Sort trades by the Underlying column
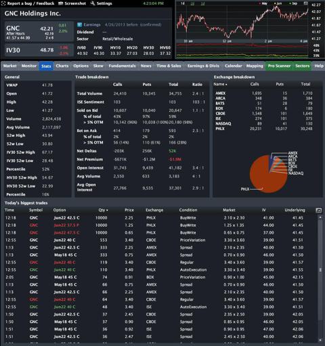Viewport: 325px width, 346px height. pos(295,210)
